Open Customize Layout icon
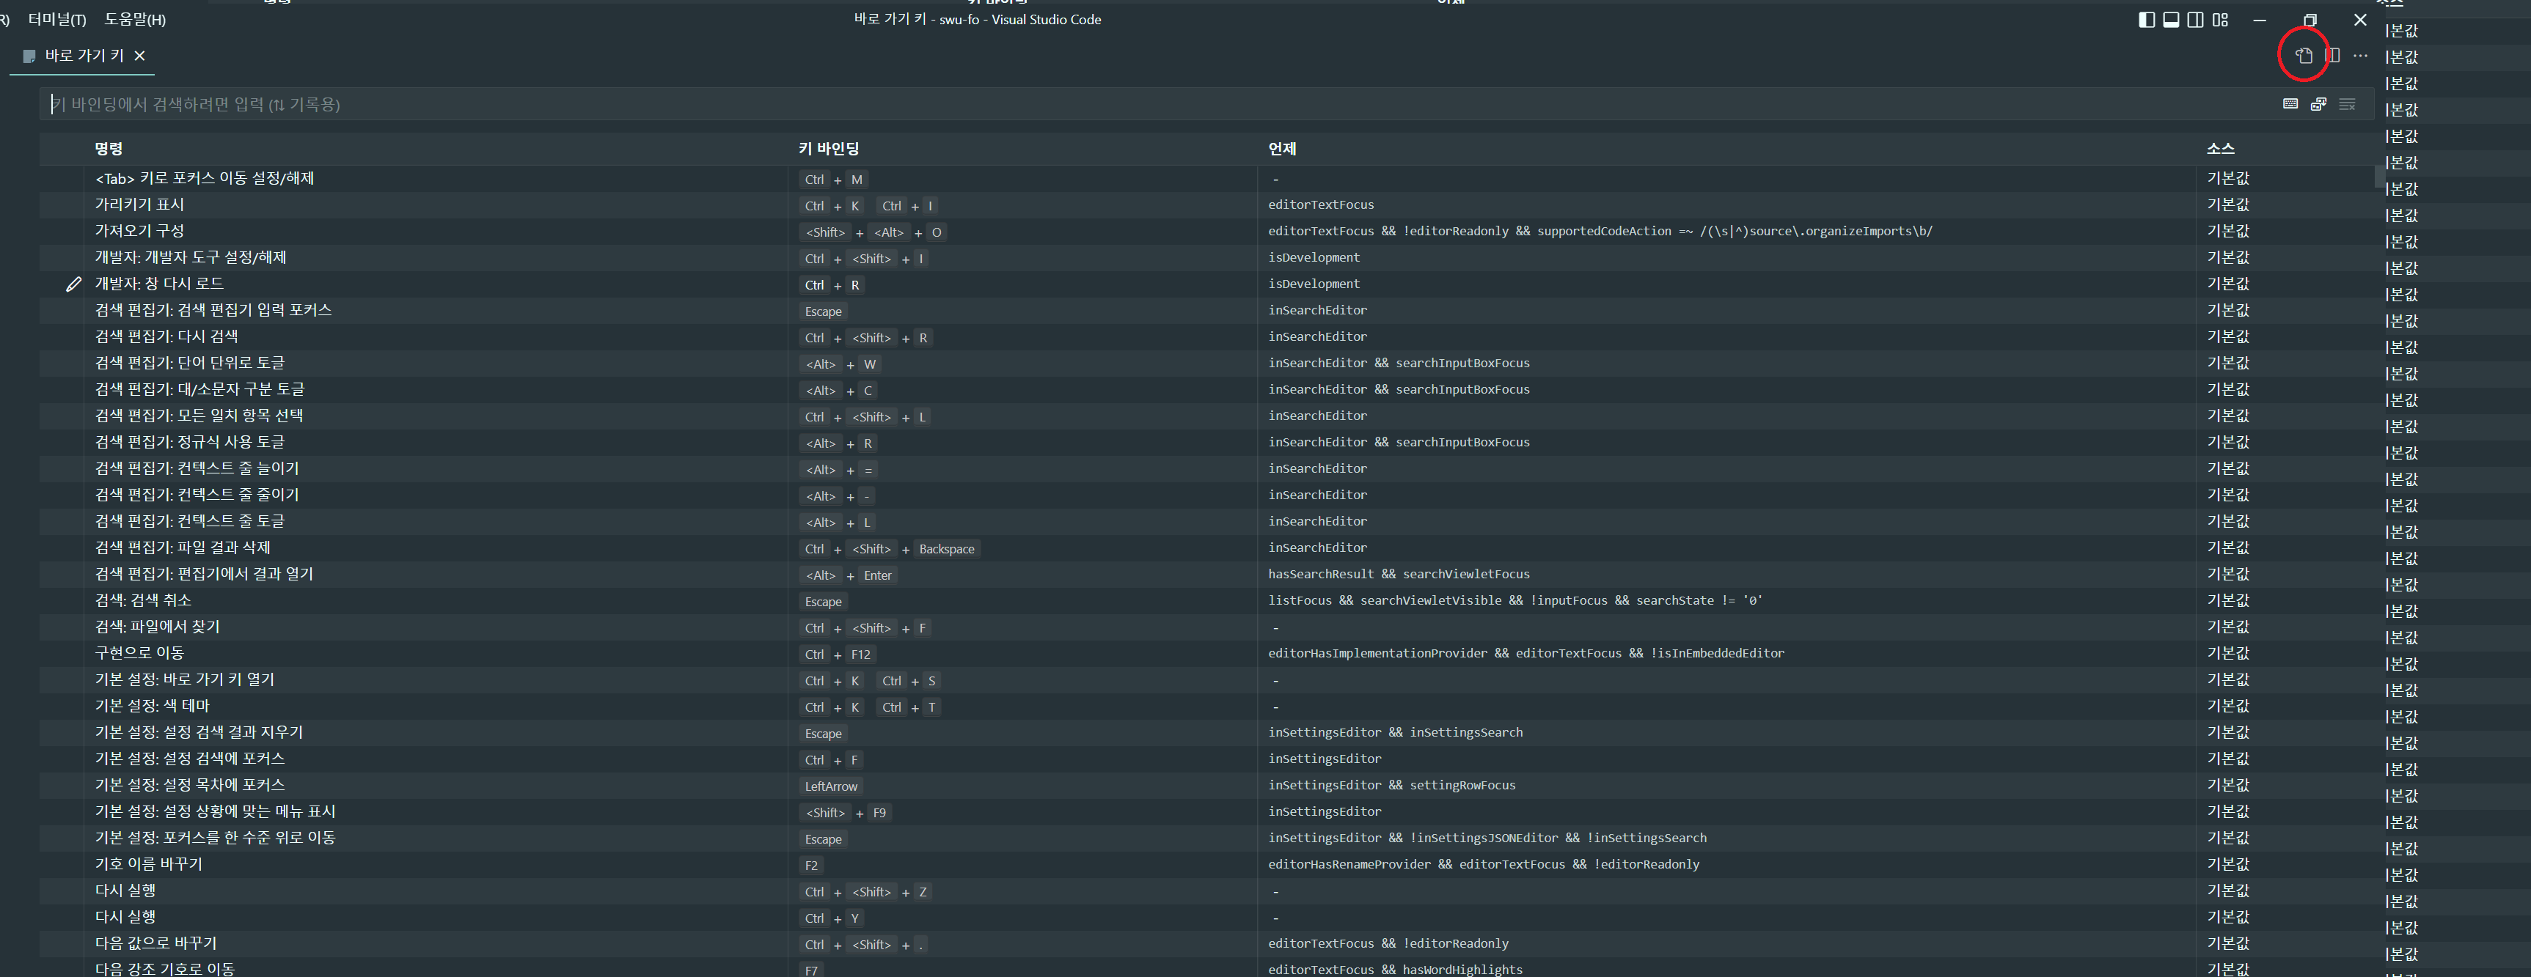Viewport: 2531px width, 977px height. (x=2221, y=20)
